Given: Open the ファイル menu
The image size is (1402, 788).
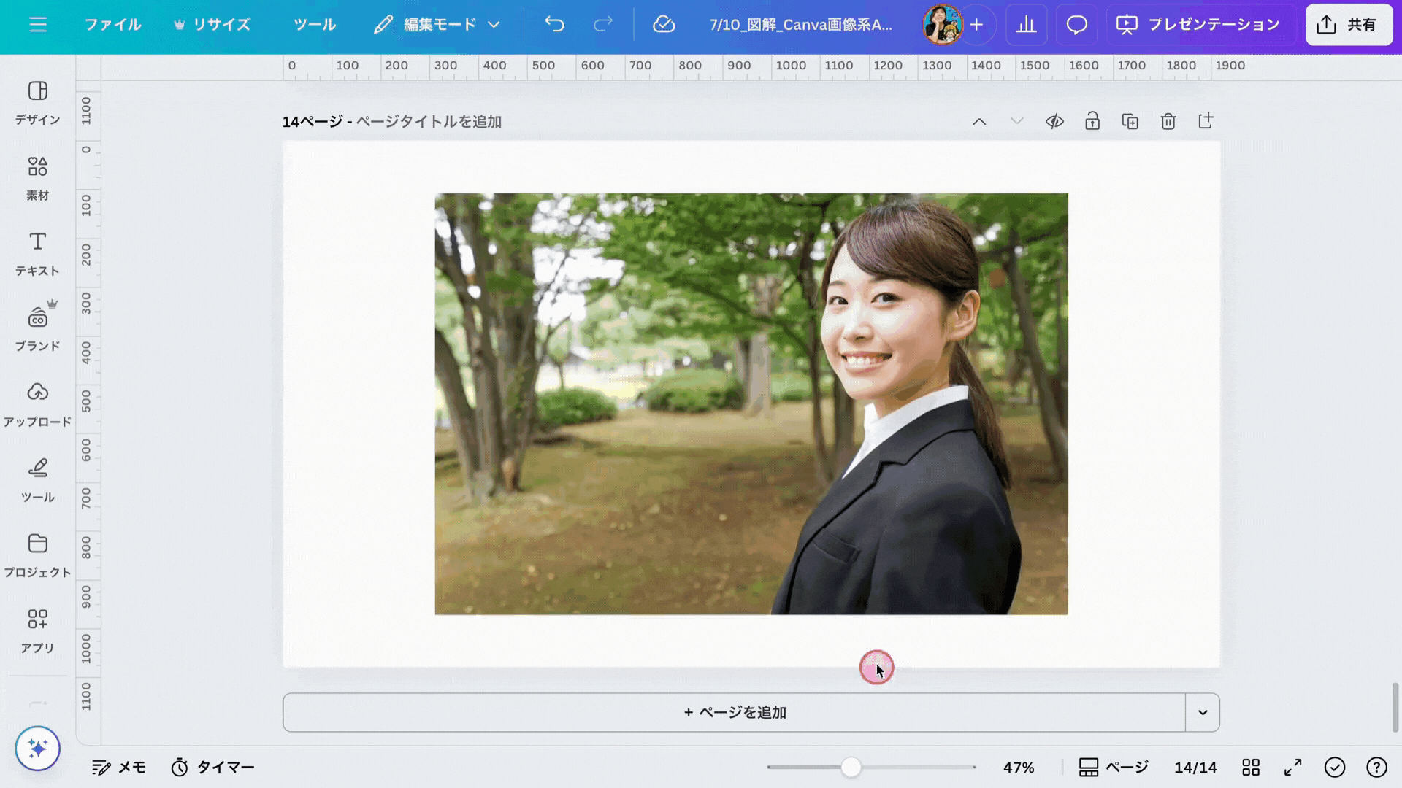Looking at the screenshot, I should pyautogui.click(x=112, y=25).
